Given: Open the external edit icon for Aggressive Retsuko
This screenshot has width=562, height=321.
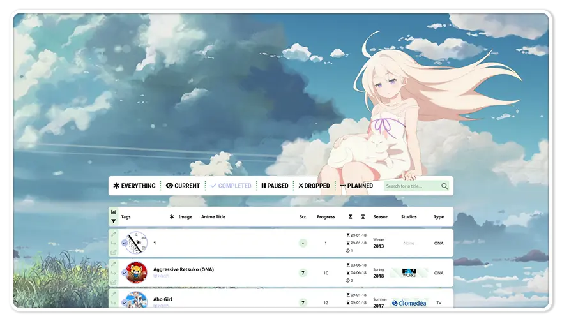Looking at the screenshot, I should [114, 281].
